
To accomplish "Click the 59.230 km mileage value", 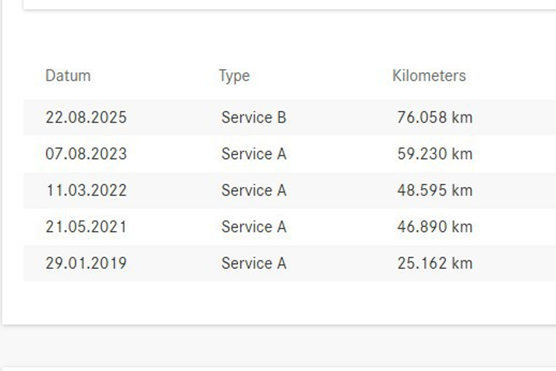I will click(x=435, y=154).
